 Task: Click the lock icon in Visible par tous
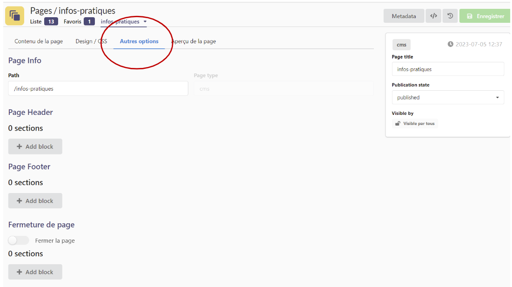(x=398, y=124)
